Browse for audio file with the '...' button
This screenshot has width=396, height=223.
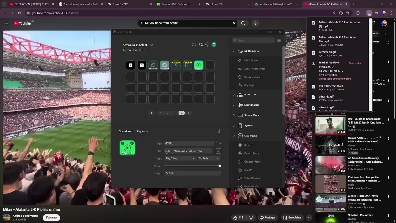[x=218, y=151]
